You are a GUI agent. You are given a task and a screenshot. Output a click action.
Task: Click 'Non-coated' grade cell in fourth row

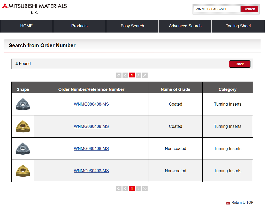click(176, 171)
